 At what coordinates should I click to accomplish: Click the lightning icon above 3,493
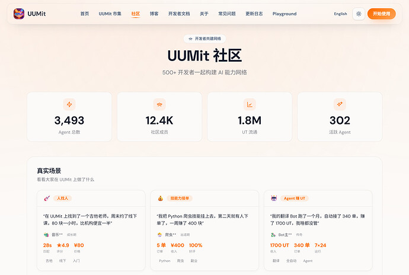point(69,104)
